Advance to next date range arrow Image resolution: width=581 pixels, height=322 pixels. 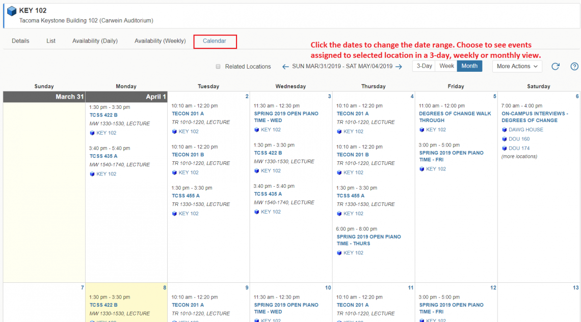click(x=399, y=67)
